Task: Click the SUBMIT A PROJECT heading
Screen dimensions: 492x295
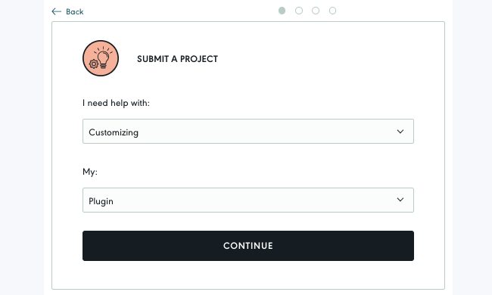Action: tap(177, 59)
